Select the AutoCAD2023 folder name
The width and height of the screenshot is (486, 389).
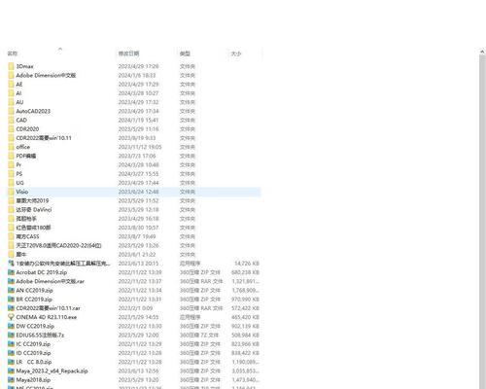point(33,111)
